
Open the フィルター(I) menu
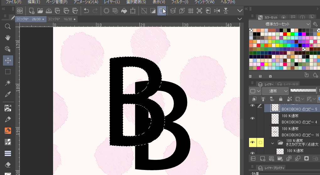pos(180,2)
